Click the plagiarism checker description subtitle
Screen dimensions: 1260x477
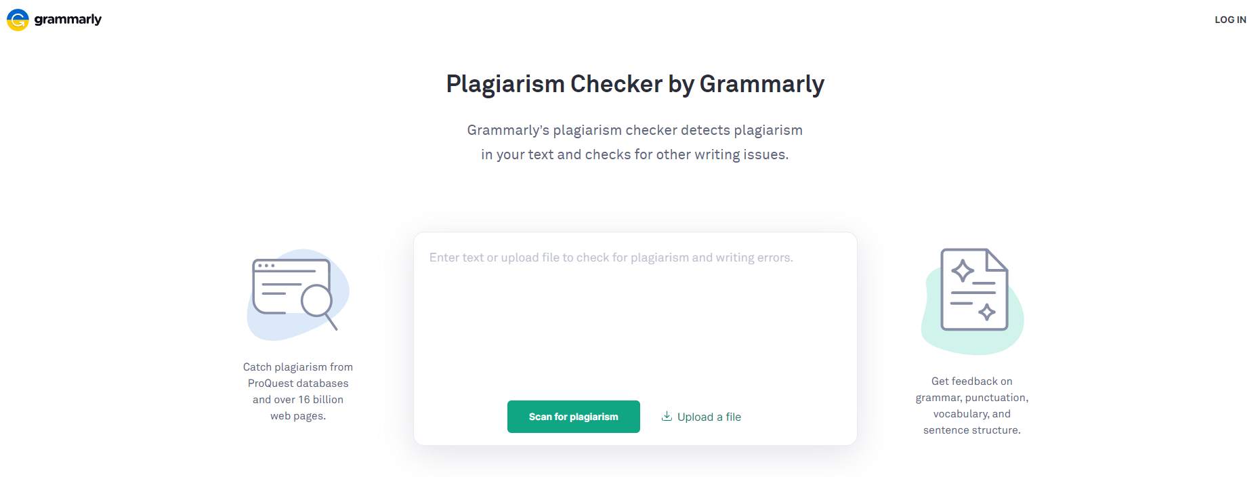coord(635,142)
